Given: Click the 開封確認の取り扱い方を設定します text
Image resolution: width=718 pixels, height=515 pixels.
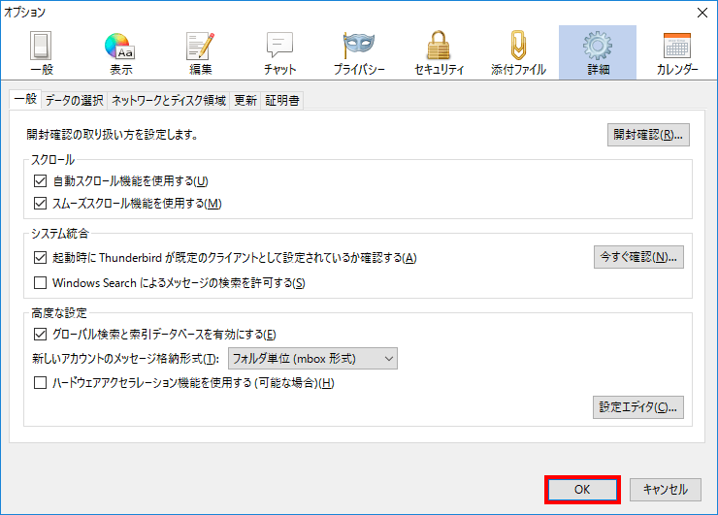Looking at the screenshot, I should click(x=113, y=135).
